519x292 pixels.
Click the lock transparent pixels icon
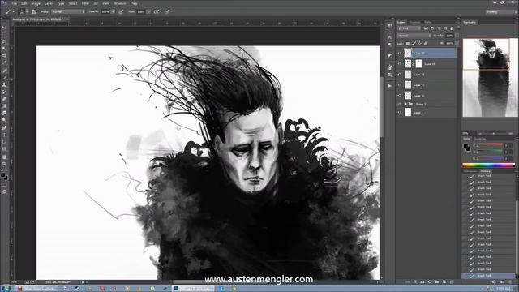pos(408,43)
